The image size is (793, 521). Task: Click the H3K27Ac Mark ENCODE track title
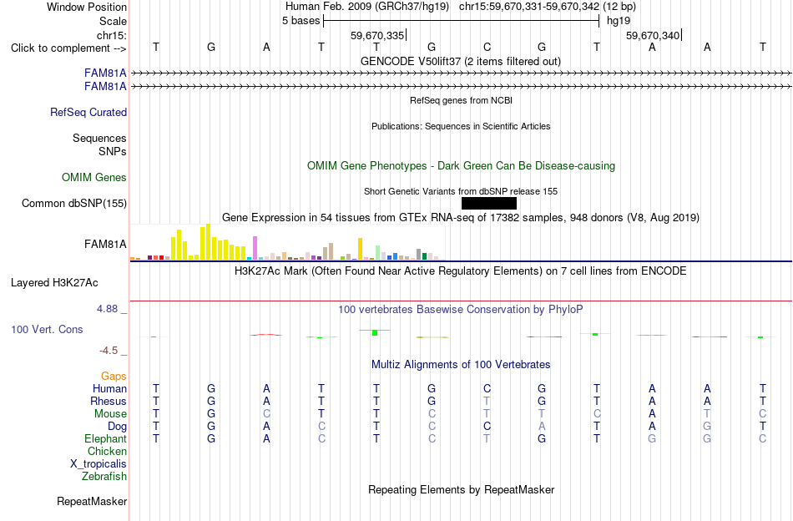coord(460,271)
